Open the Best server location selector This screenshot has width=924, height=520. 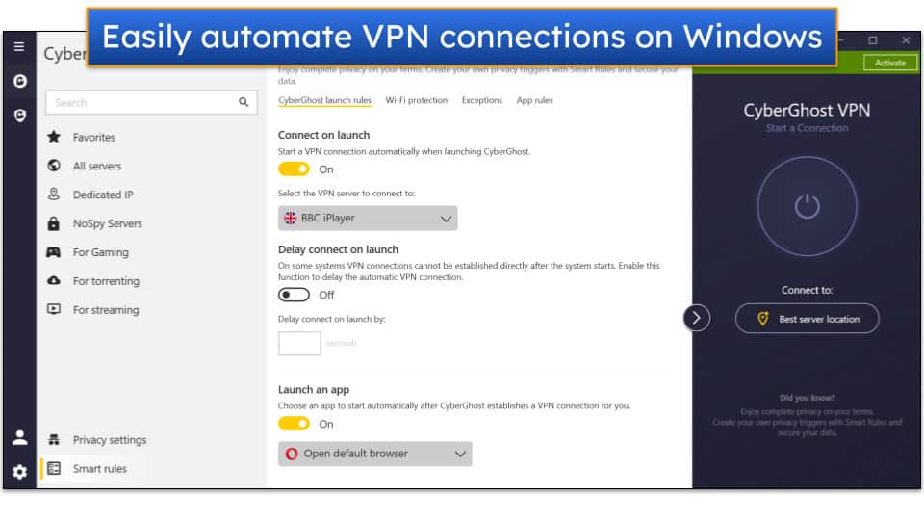coord(807,319)
